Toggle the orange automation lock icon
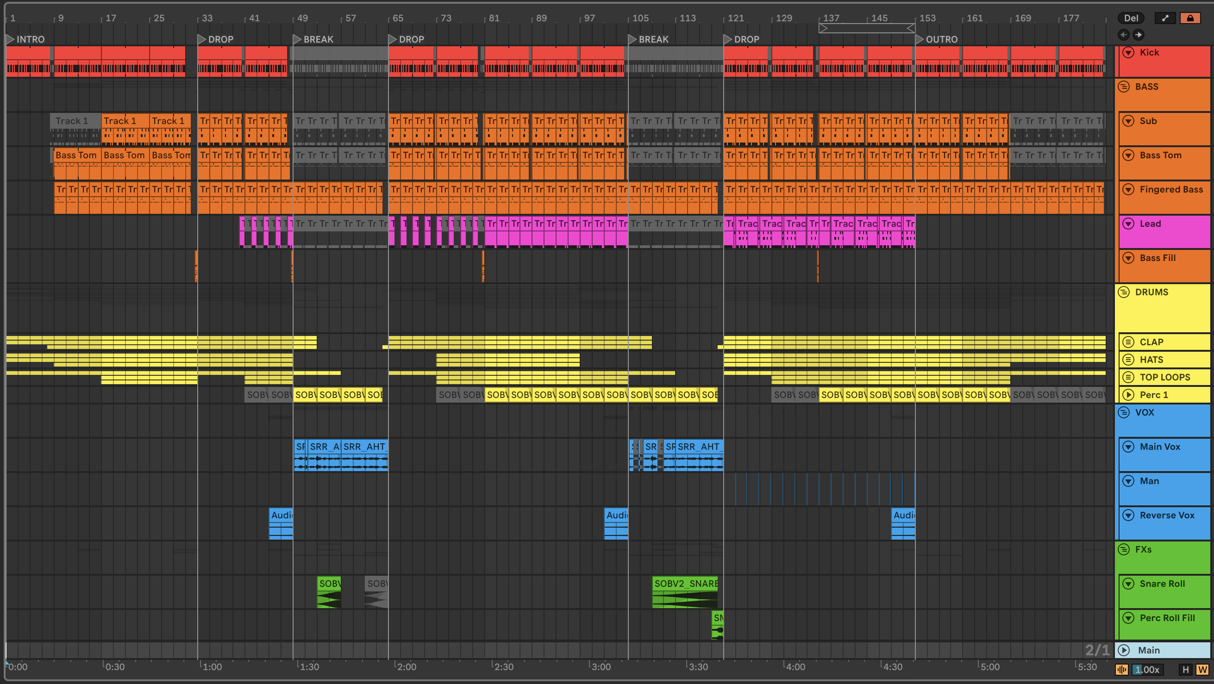The image size is (1214, 684). tap(1190, 19)
